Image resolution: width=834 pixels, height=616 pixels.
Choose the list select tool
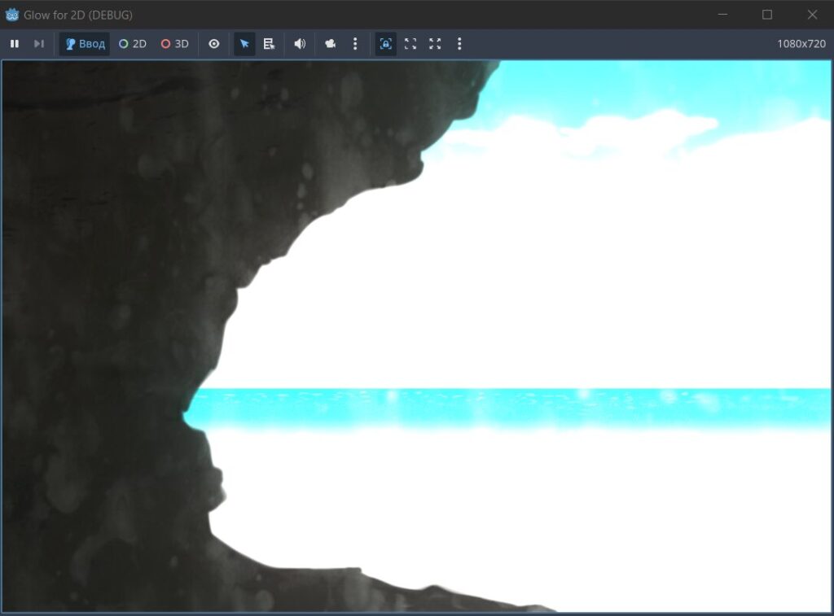(269, 44)
